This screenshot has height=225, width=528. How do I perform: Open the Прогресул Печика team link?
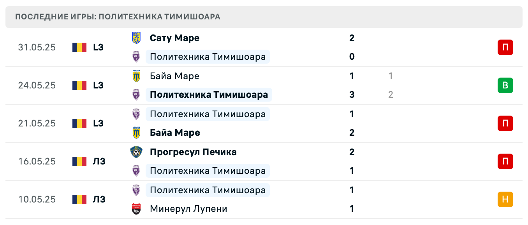click(x=193, y=152)
